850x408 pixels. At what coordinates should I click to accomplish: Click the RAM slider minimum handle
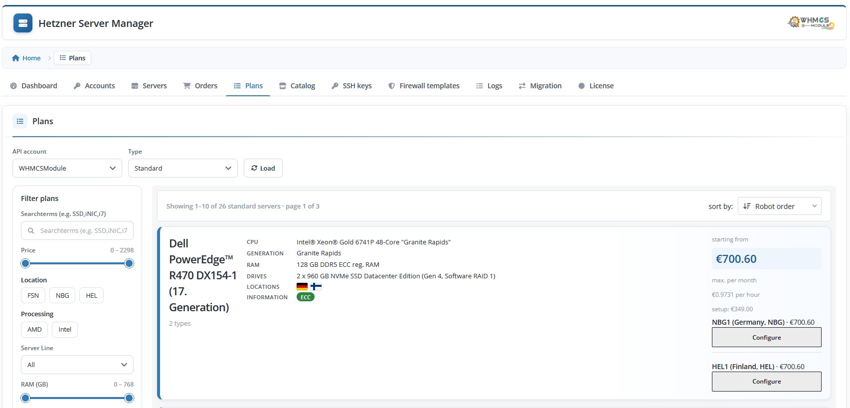click(25, 398)
